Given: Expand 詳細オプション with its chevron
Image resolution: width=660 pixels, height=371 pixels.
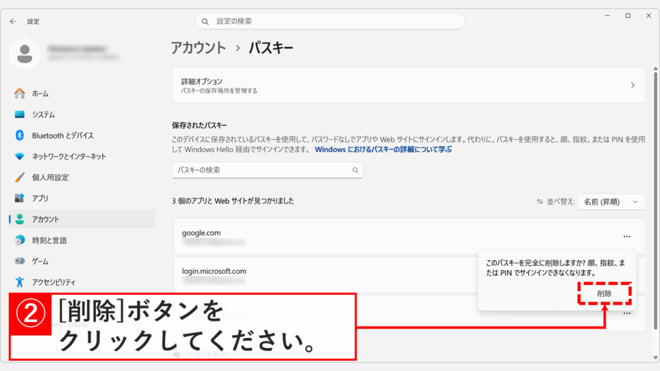Looking at the screenshot, I should (634, 85).
